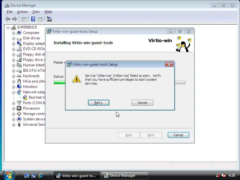Close the VdService error dialog with red X
Viewport: 240px width, 180px height.
[169, 64]
